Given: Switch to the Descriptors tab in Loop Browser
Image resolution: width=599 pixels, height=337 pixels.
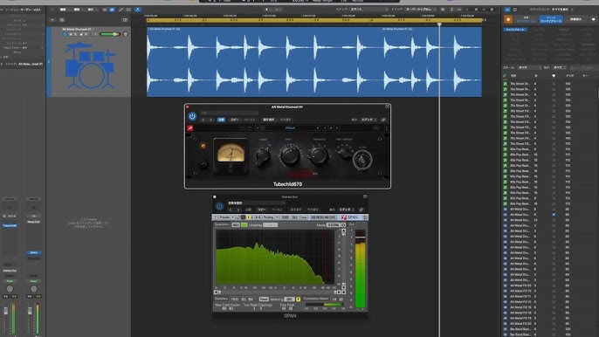Looking at the screenshot, I should [575, 19].
